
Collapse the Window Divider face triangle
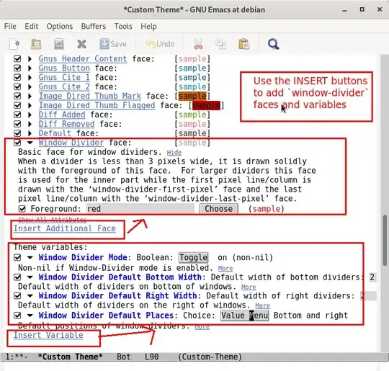30,143
